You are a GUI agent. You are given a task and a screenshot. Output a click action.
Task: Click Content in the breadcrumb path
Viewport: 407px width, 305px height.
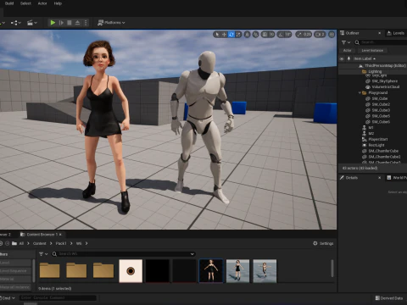(x=39, y=243)
